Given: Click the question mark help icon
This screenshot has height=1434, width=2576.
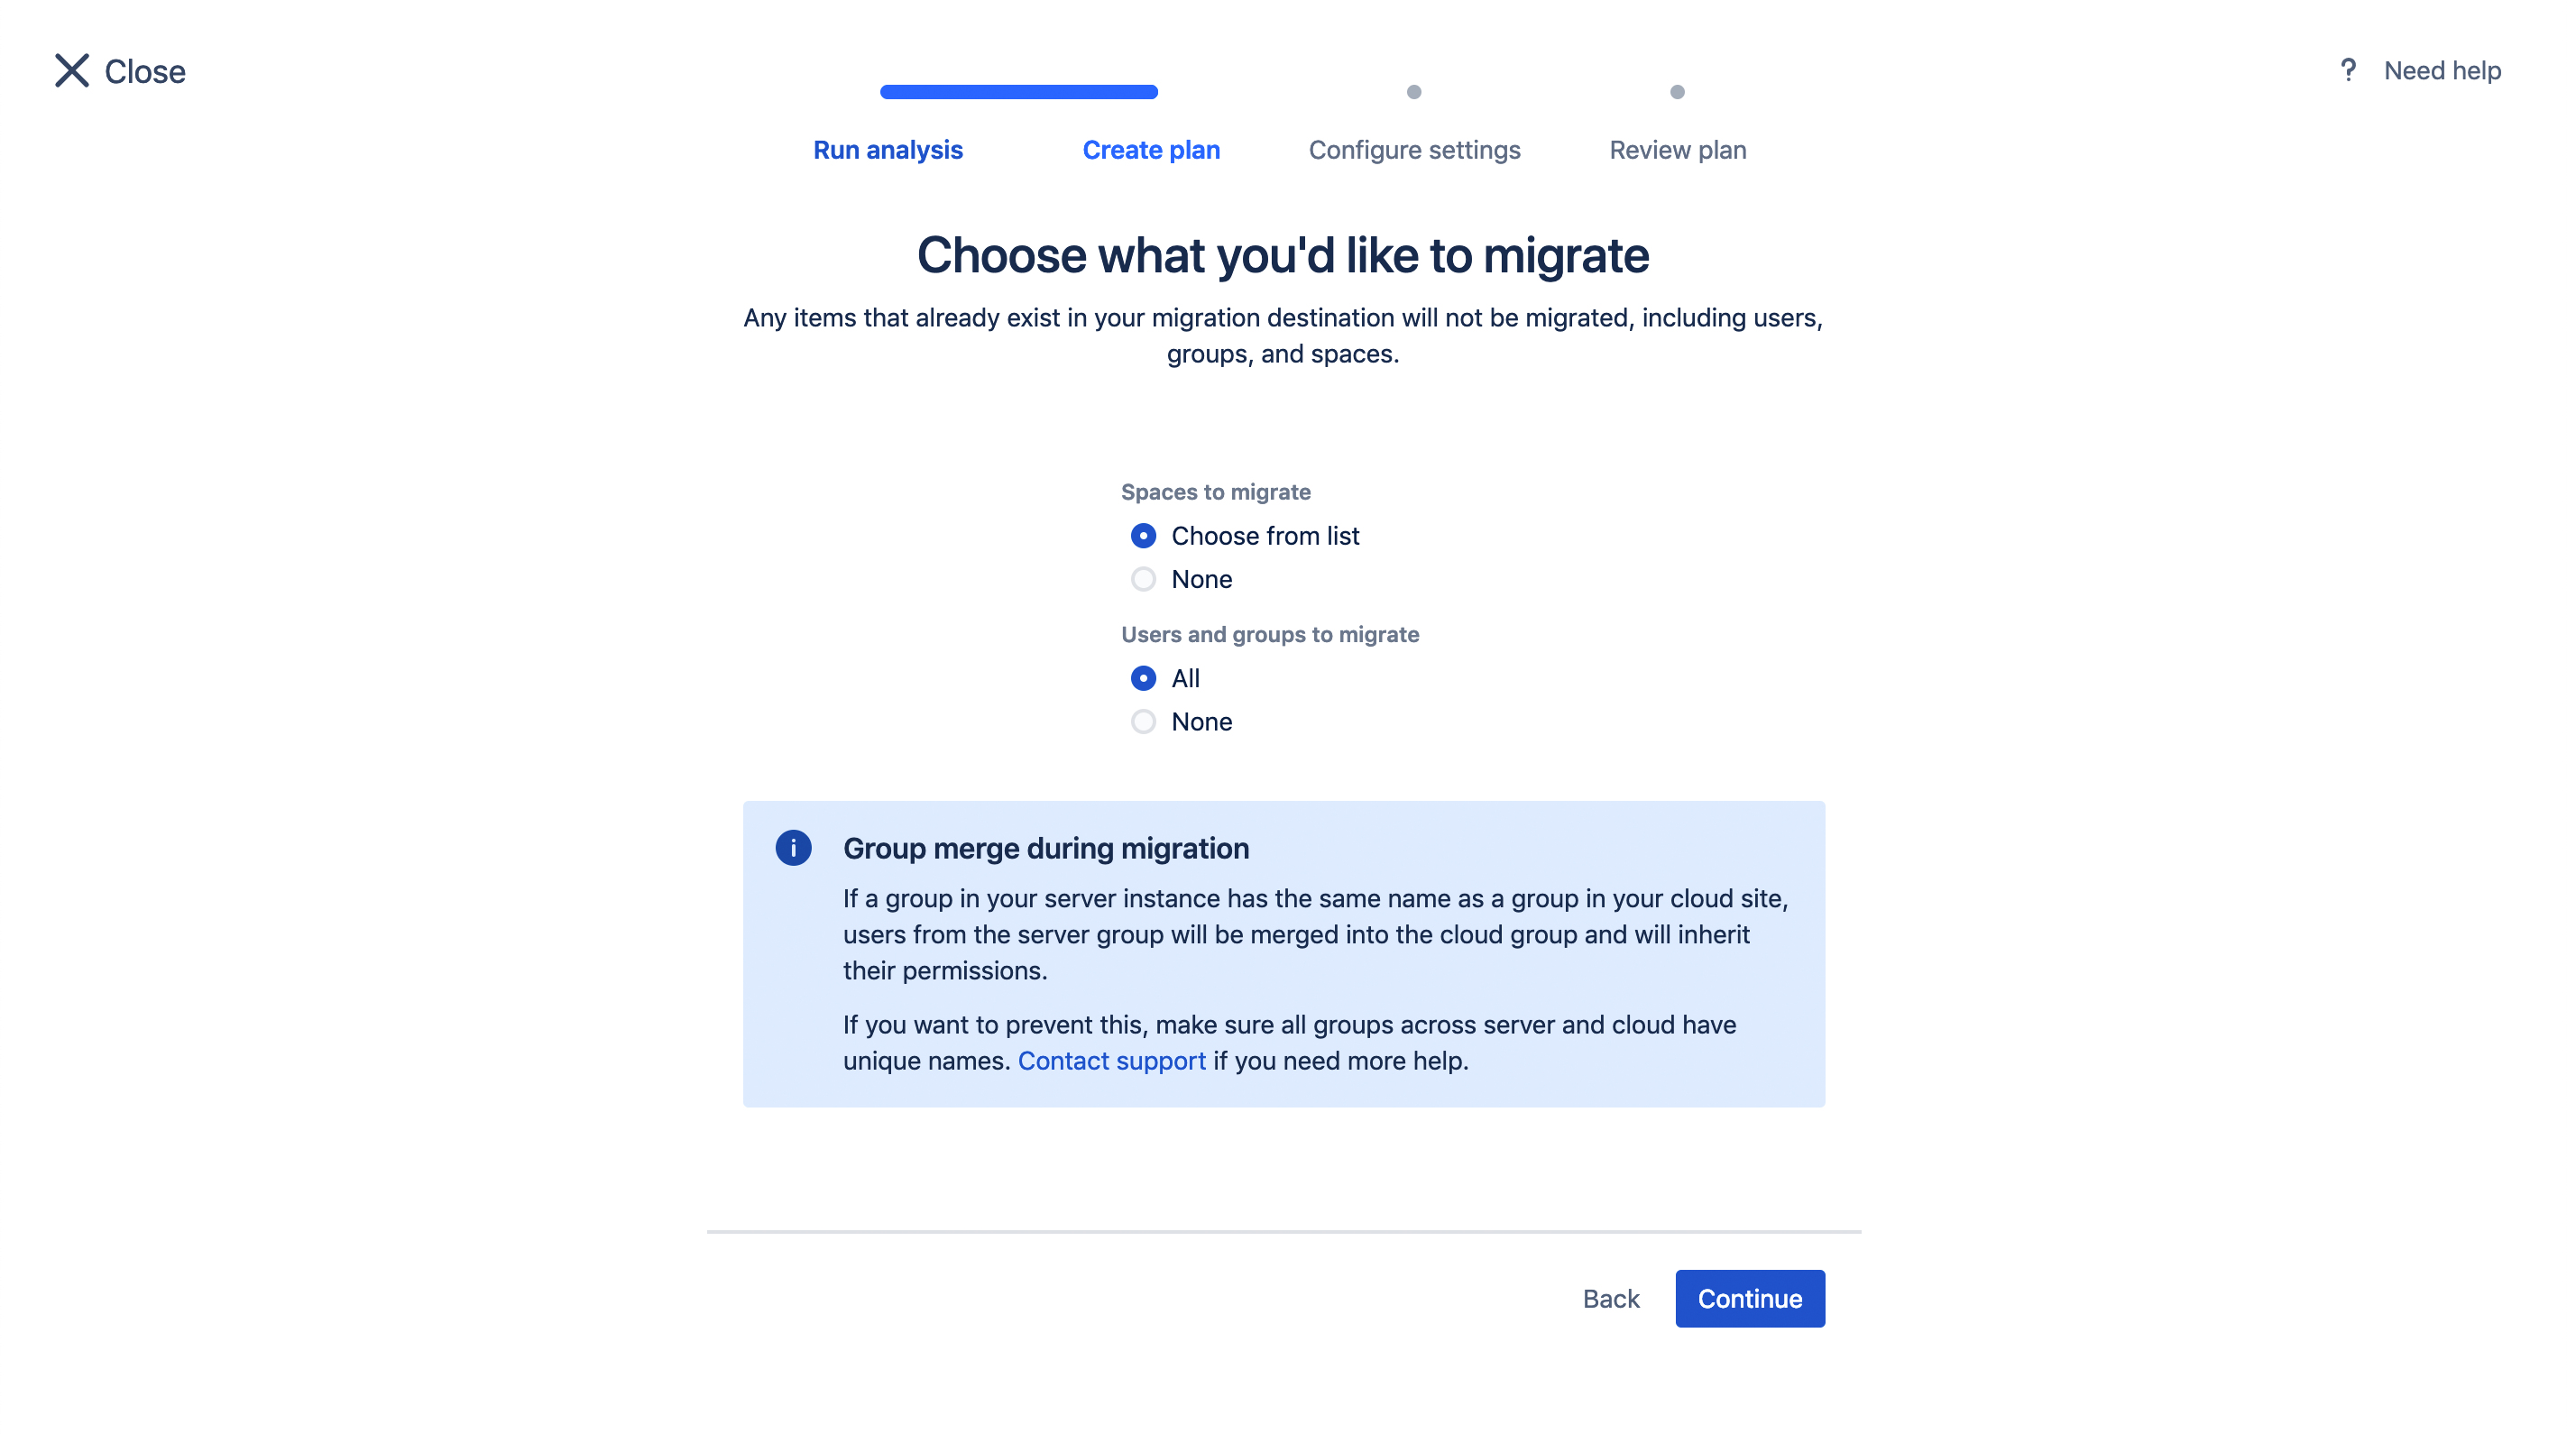Looking at the screenshot, I should click(x=2348, y=69).
